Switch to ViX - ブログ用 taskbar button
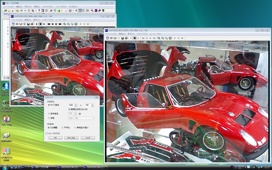 (x=43, y=167)
